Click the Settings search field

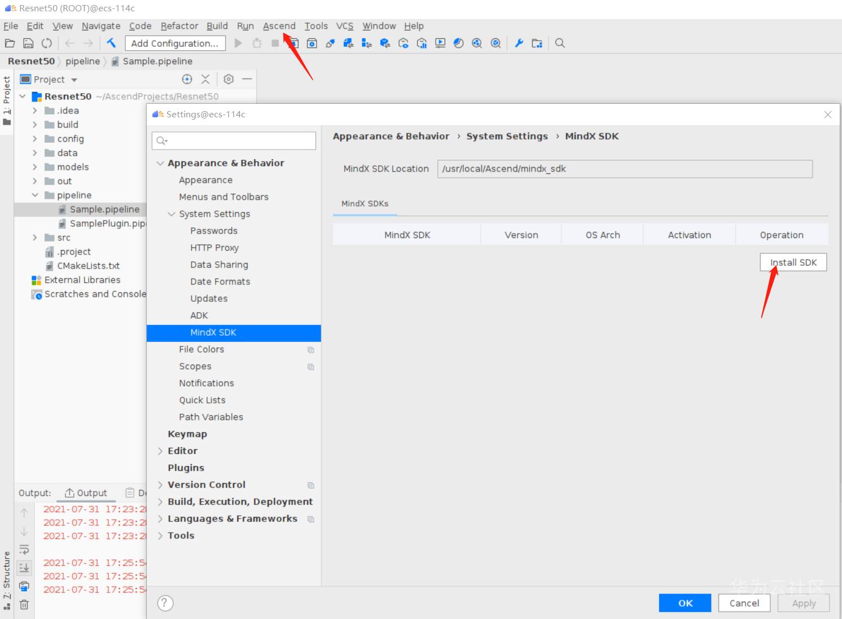coord(234,141)
